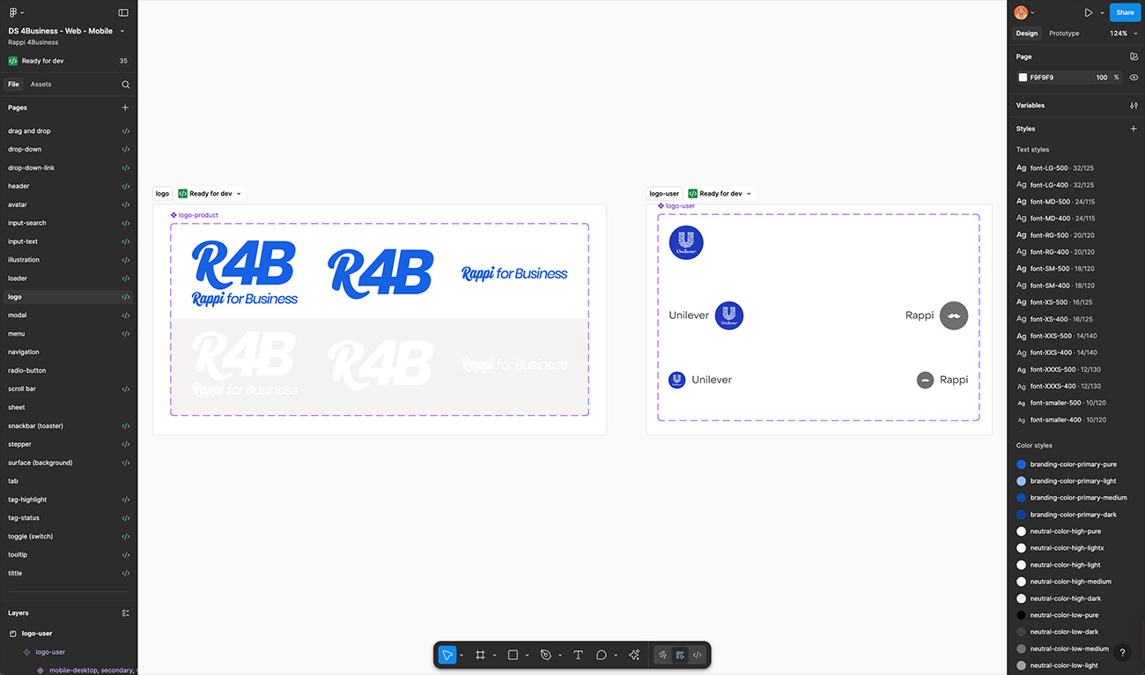This screenshot has height=675, width=1145.
Task: Click the Share button
Action: click(x=1125, y=12)
